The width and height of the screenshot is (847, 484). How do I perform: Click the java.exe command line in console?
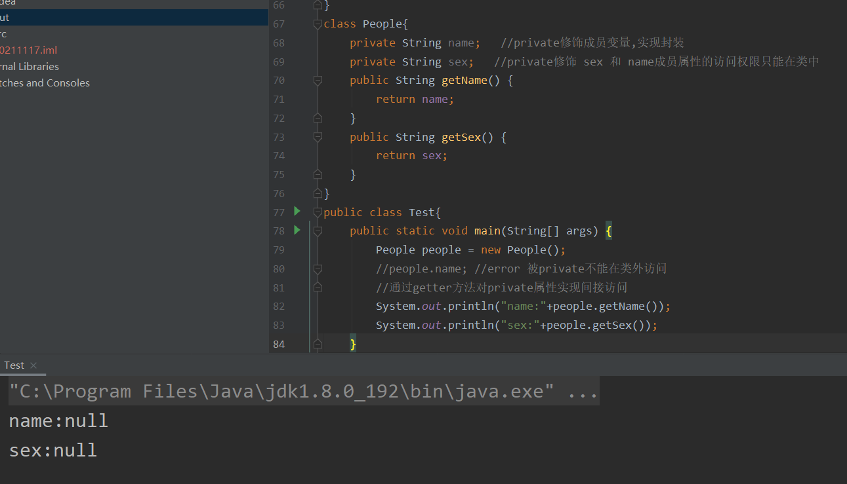(303, 392)
